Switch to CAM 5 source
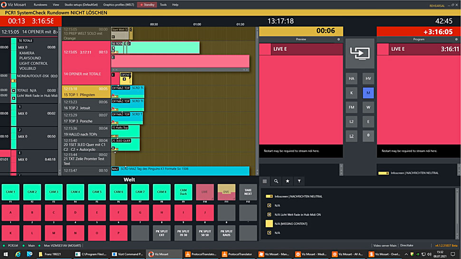Screen dimensions: 461x259 (97, 192)
